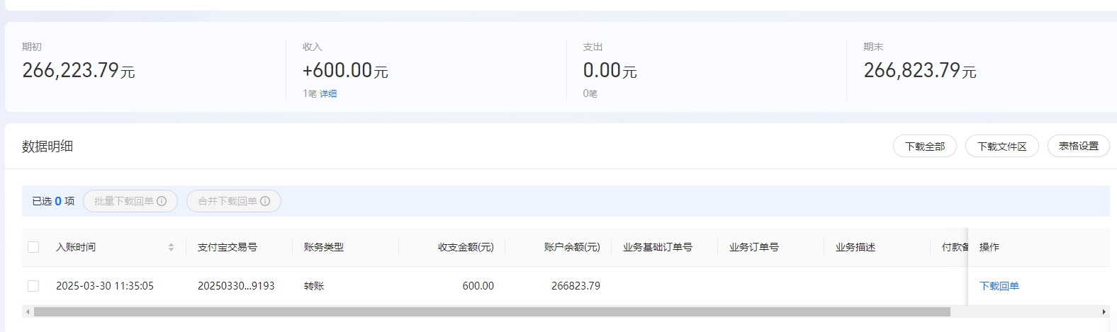
Task: Click the 操作 column header
Action: pyautogui.click(x=989, y=247)
